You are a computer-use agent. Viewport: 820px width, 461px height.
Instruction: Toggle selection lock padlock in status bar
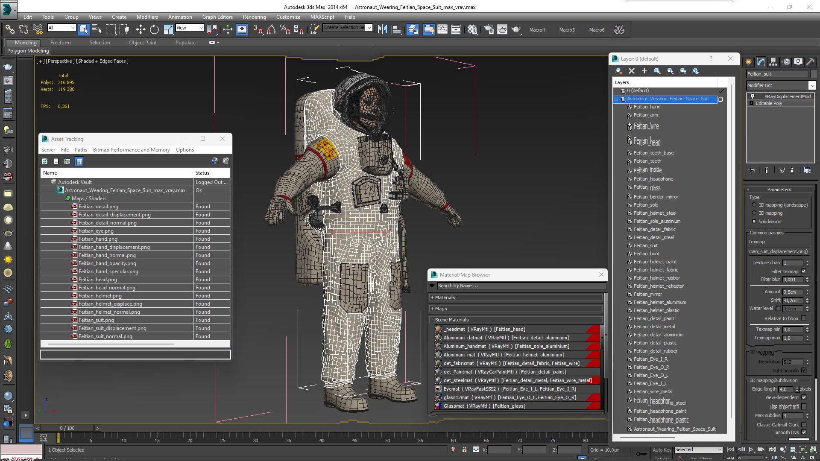[464, 449]
